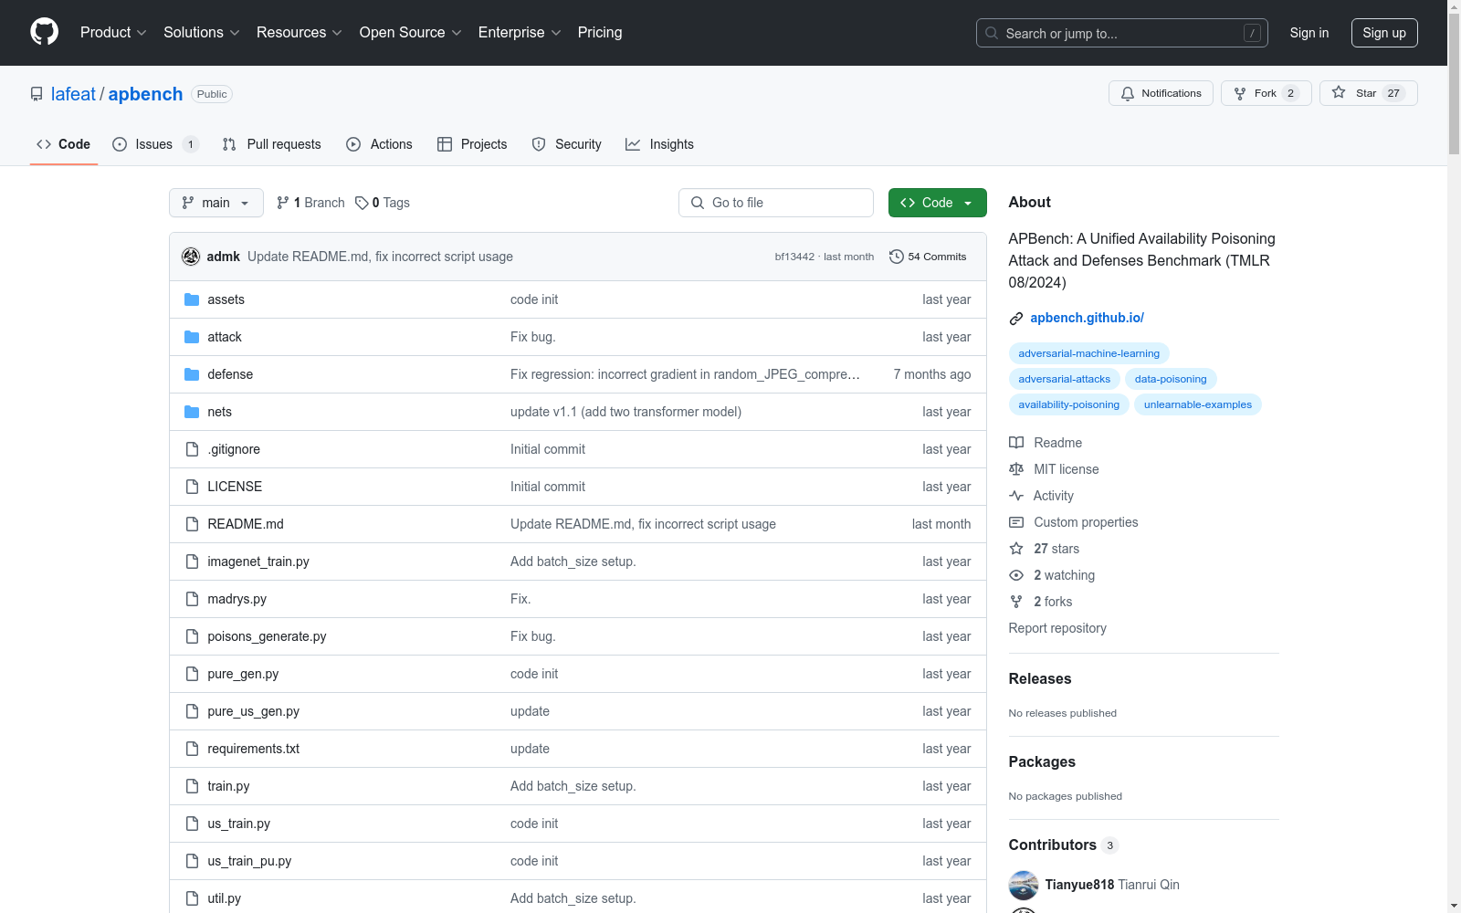Viewport: 1461px width, 913px height.
Task: Select the data-poisoning topic tag
Action: 1170,379
